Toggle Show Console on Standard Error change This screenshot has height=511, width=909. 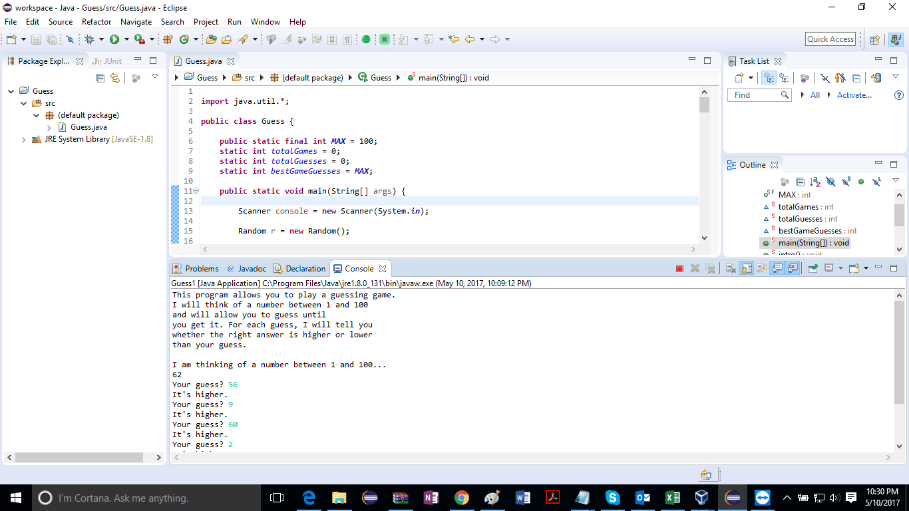[x=793, y=268]
